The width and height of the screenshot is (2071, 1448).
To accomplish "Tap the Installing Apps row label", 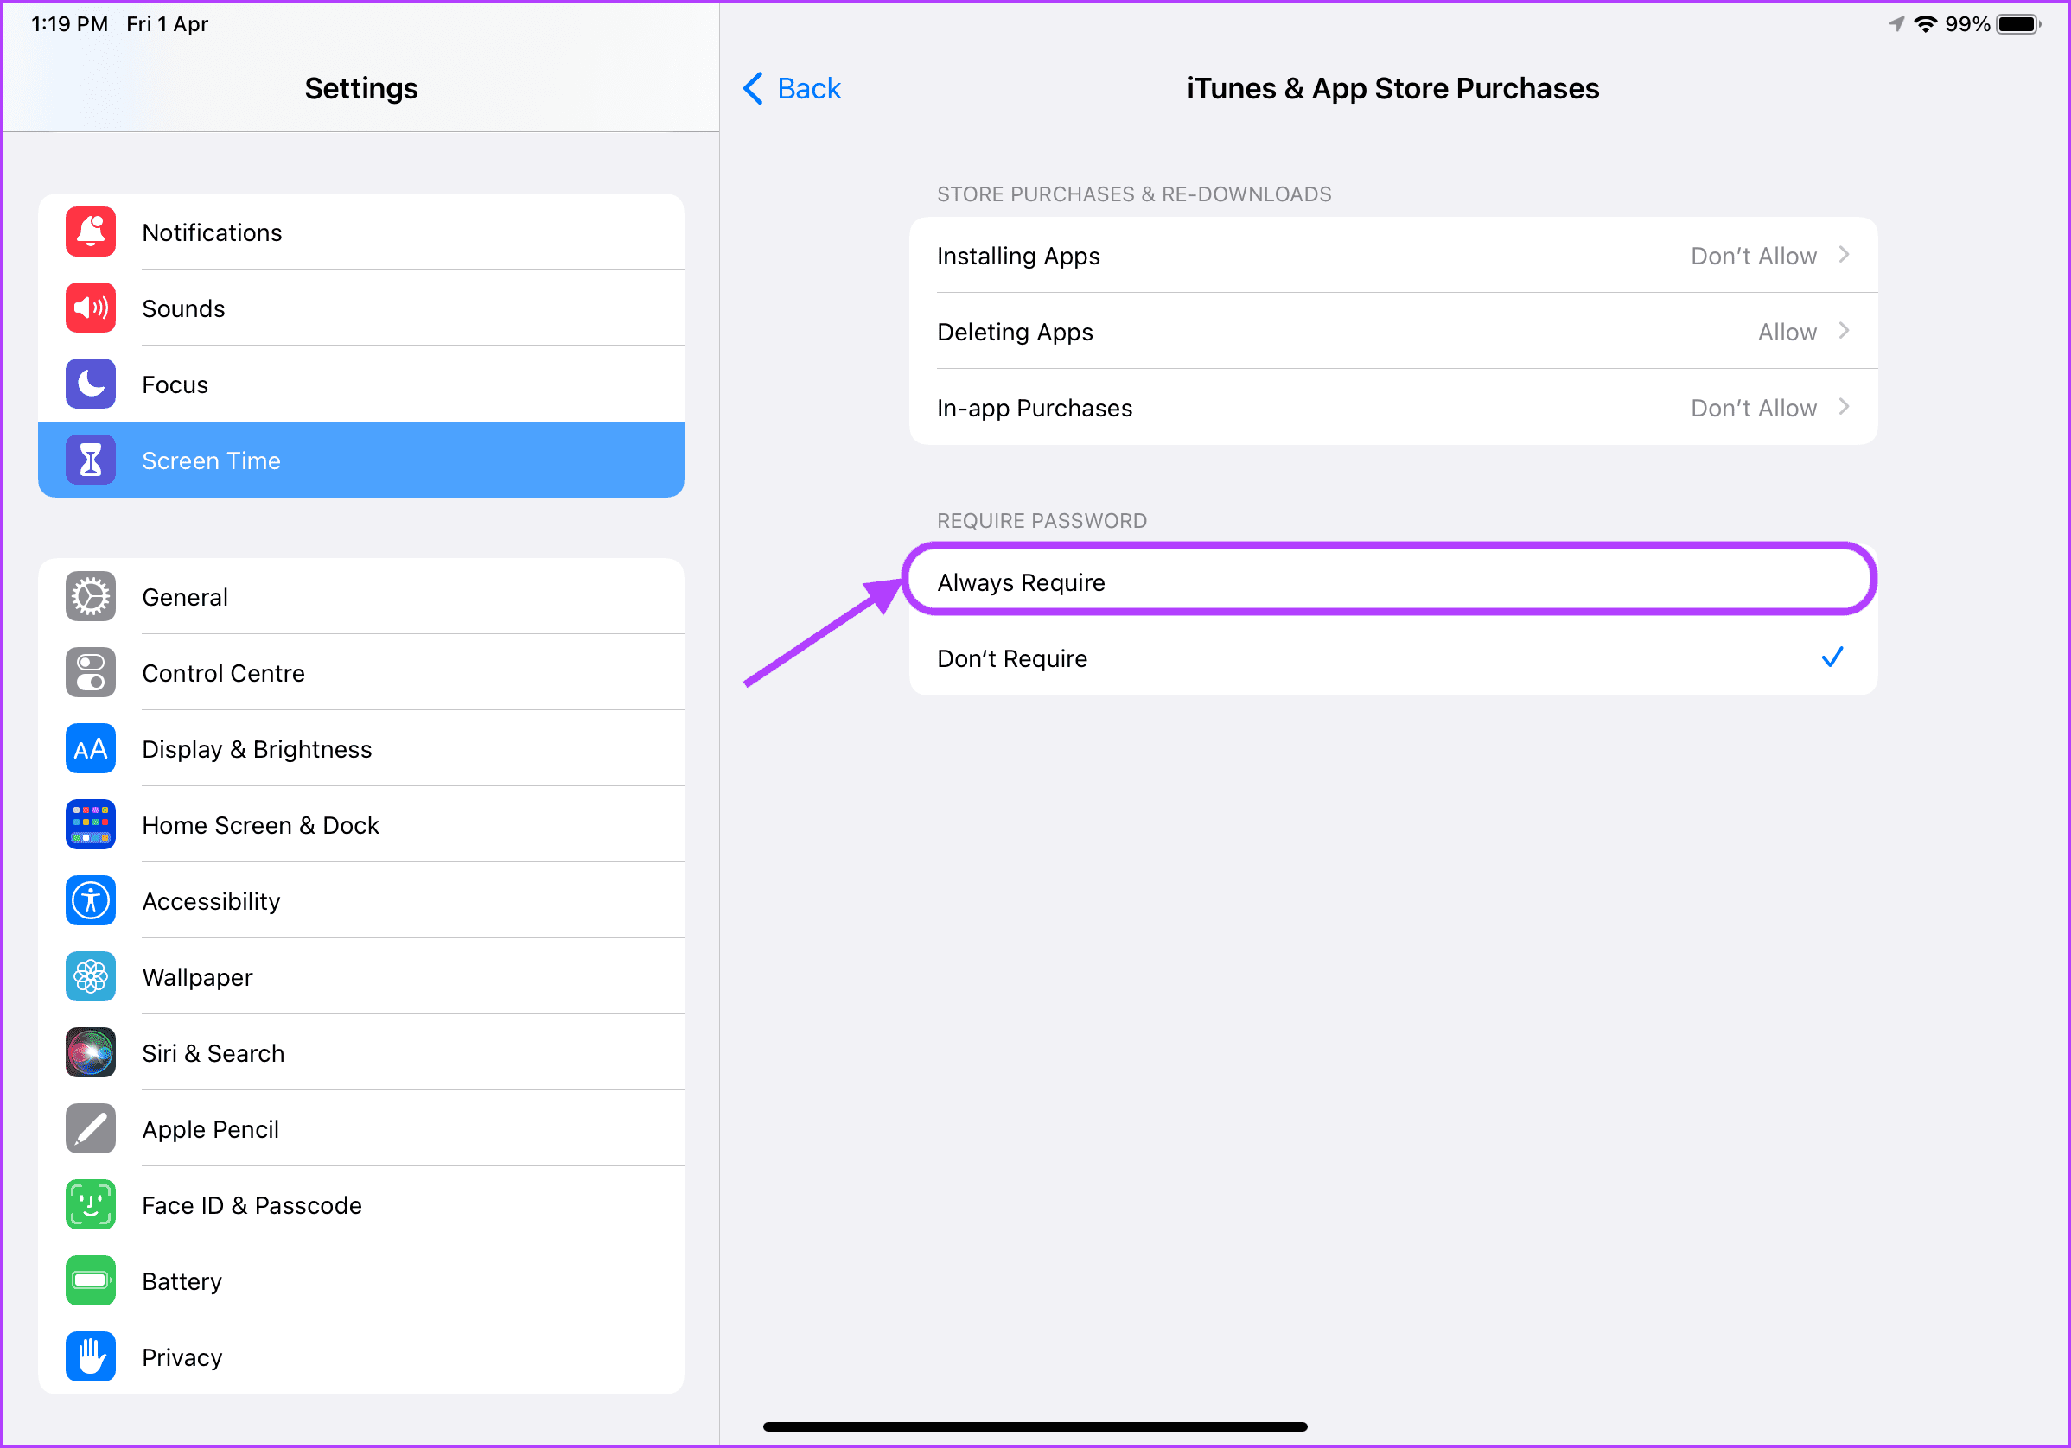I will coord(1018,256).
